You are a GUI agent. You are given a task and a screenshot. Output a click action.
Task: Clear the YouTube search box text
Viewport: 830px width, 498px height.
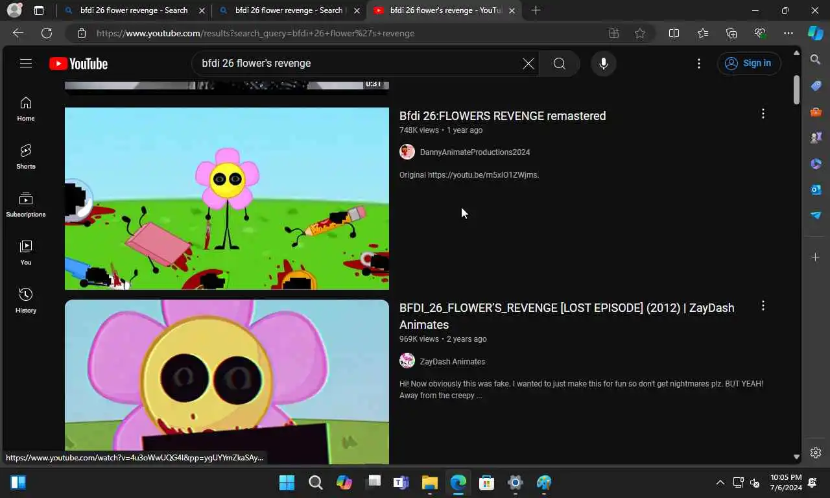(x=528, y=64)
